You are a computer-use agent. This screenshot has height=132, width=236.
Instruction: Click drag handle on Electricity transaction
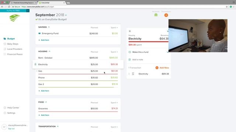129,74
